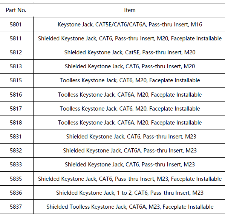
Task: Select the Keystone Jack CAT5E/CAT6/CAT6A M16 item
Action: coord(130,25)
